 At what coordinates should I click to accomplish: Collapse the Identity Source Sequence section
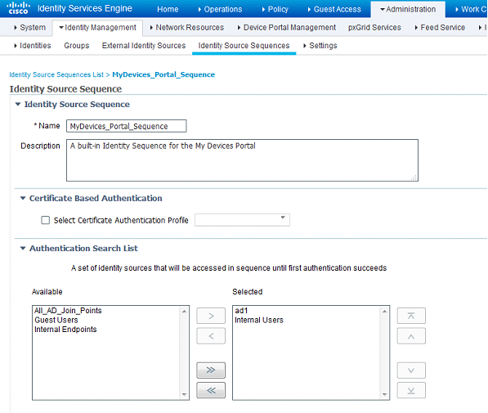[18, 104]
